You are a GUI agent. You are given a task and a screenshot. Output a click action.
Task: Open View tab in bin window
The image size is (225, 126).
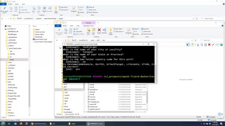[78, 26]
